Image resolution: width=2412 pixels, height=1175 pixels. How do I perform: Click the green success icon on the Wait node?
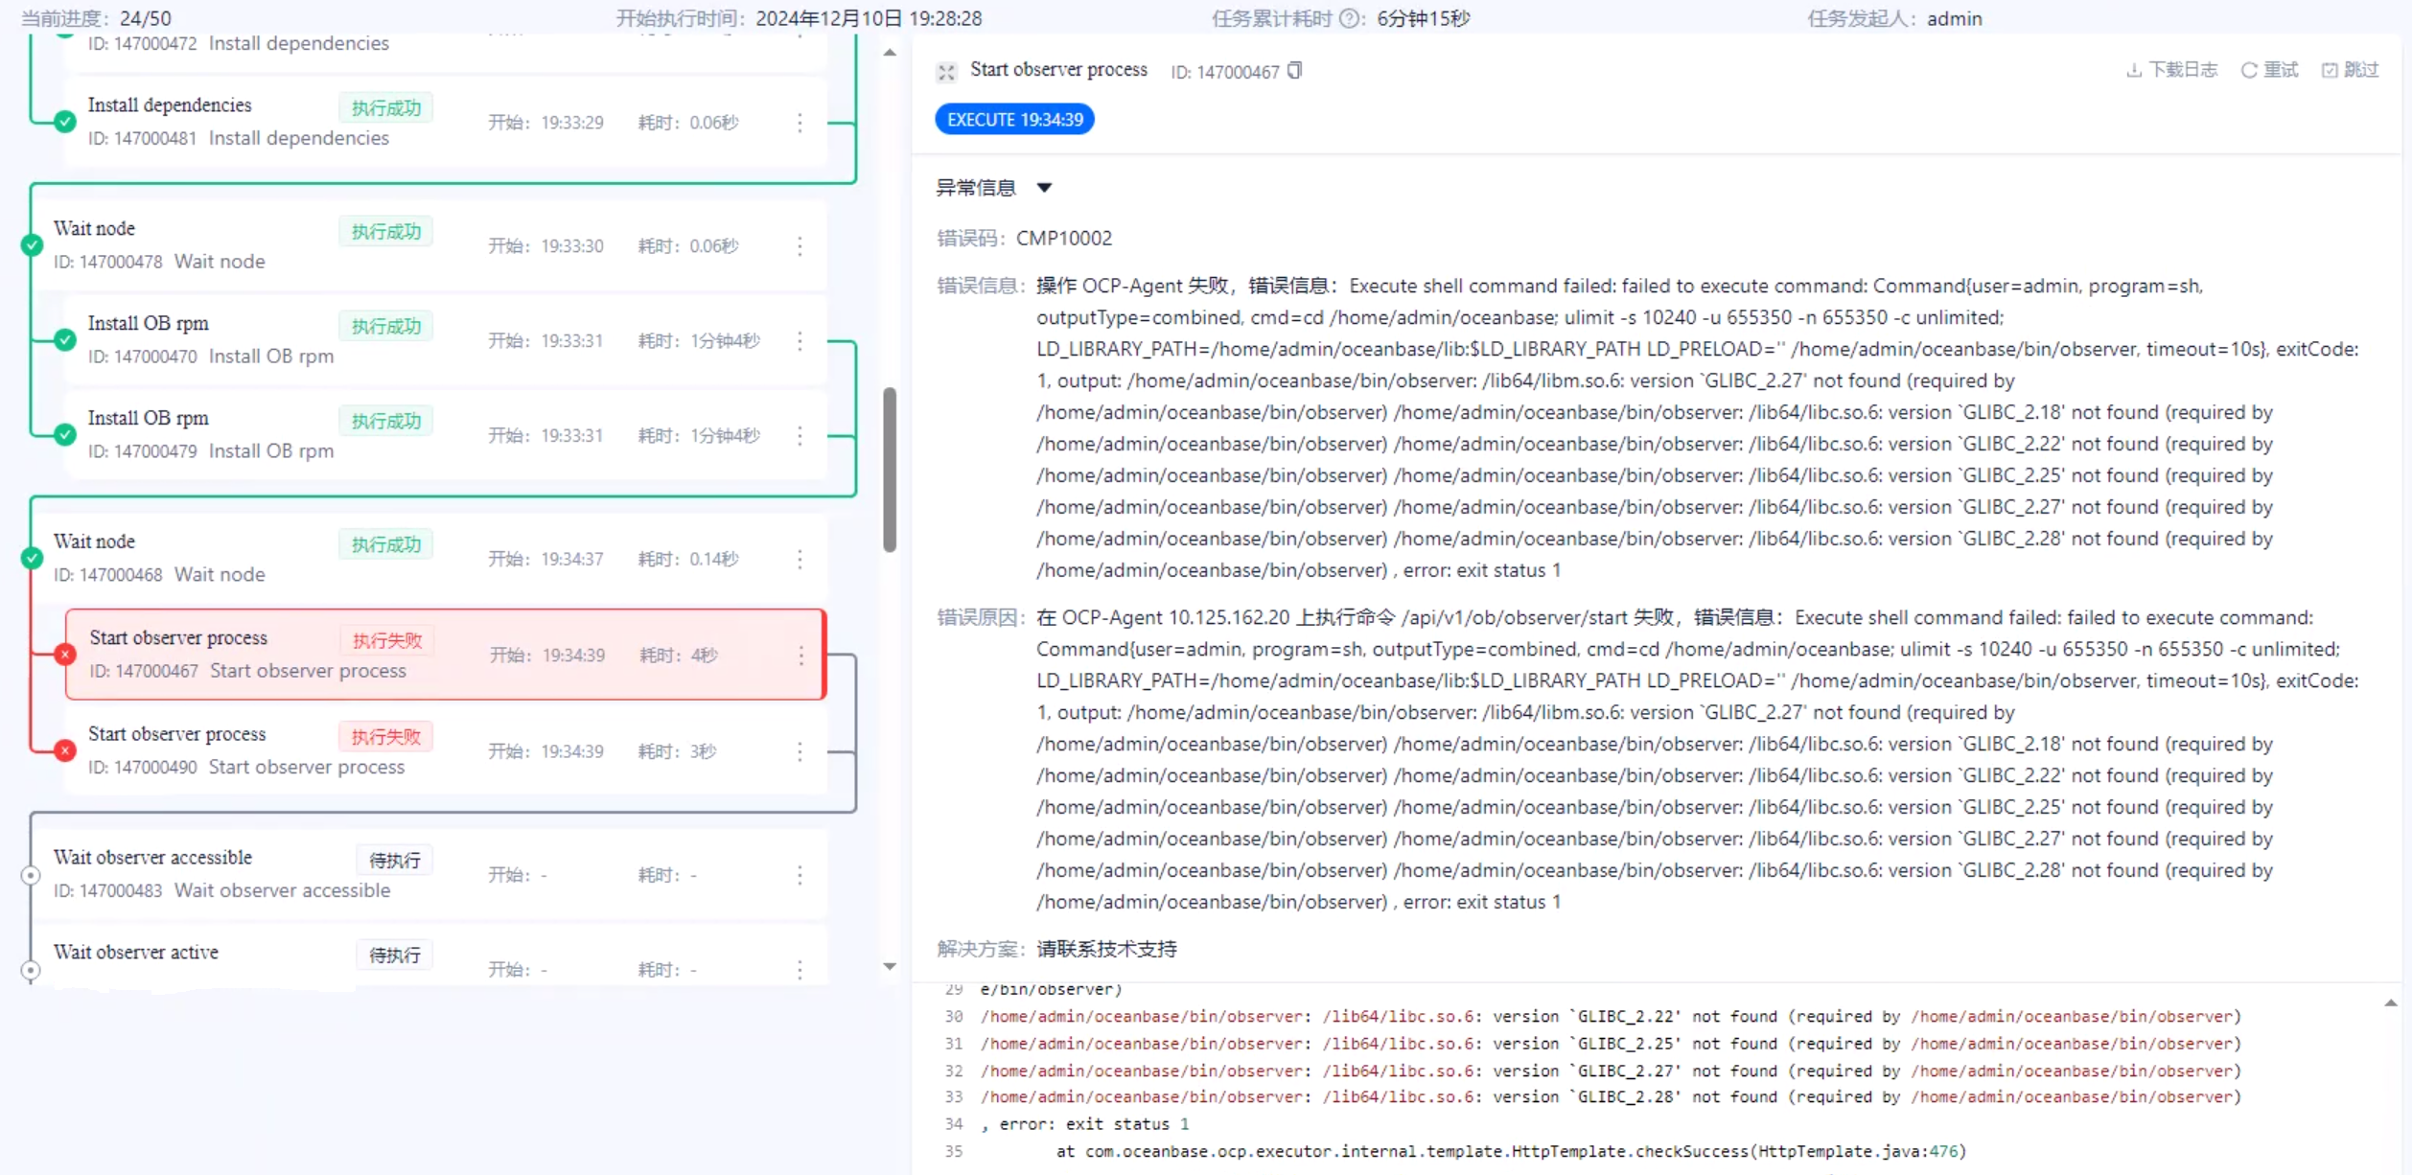(31, 245)
